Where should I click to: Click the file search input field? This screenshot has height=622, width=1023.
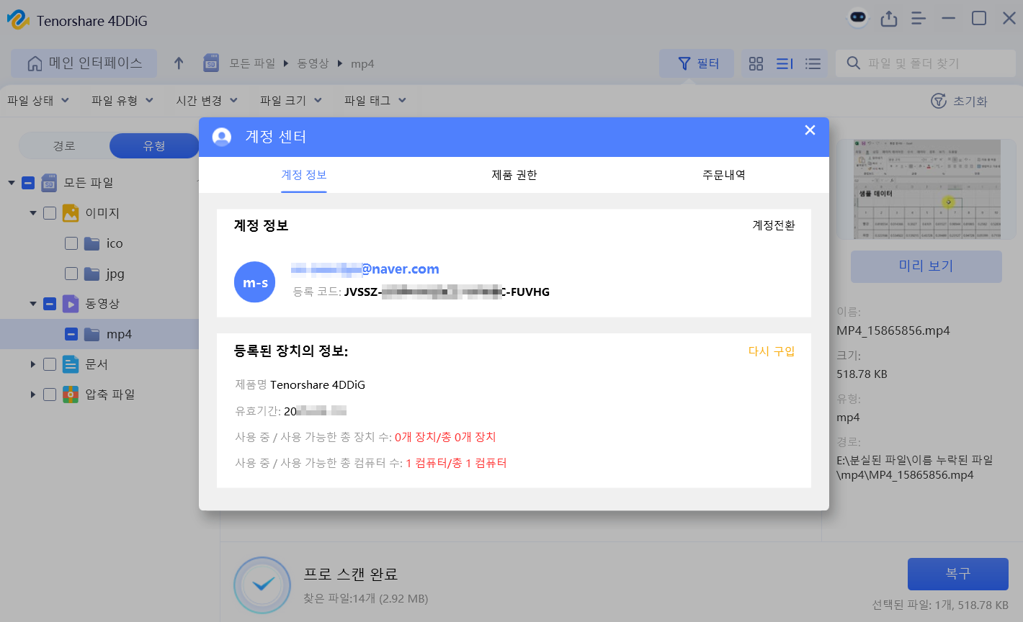click(926, 63)
